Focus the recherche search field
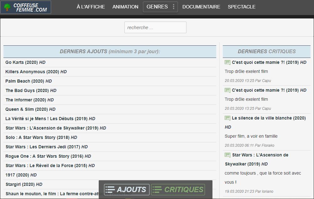314x199 pixels. (x=155, y=28)
